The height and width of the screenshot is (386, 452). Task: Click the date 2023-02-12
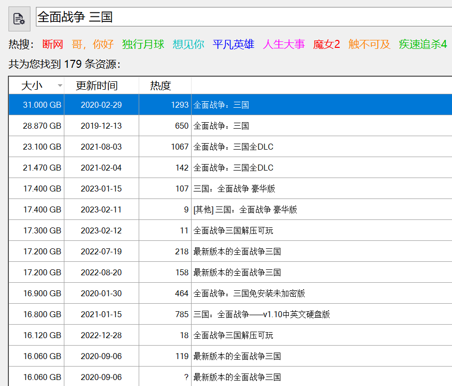click(x=101, y=230)
